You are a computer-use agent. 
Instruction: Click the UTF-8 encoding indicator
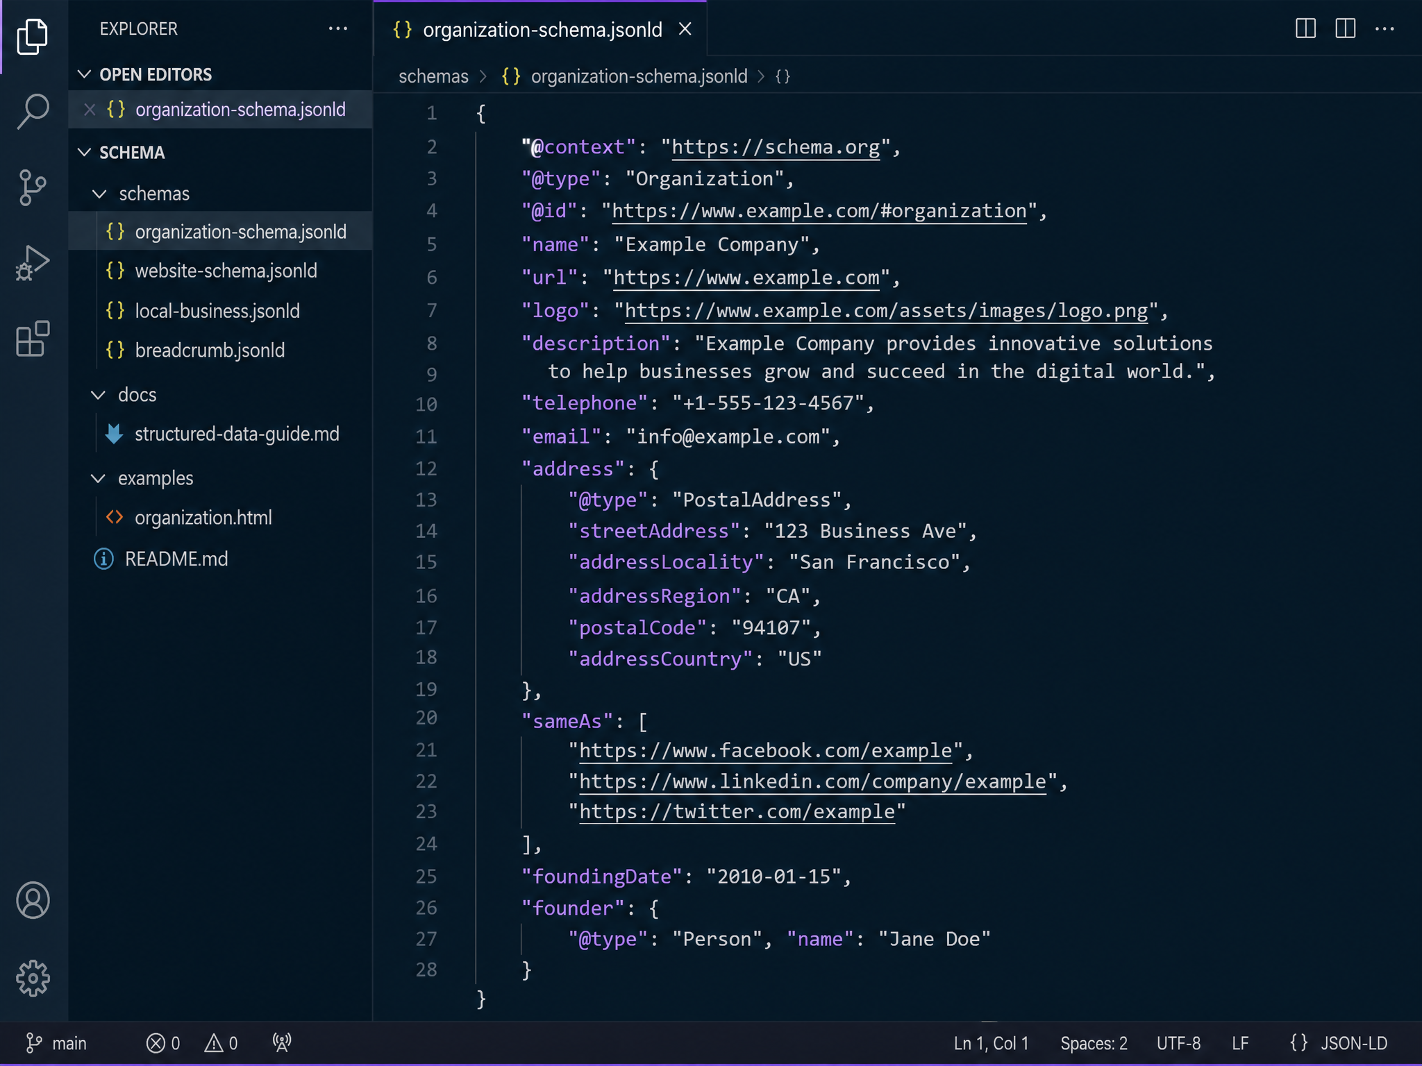coord(1178,1043)
